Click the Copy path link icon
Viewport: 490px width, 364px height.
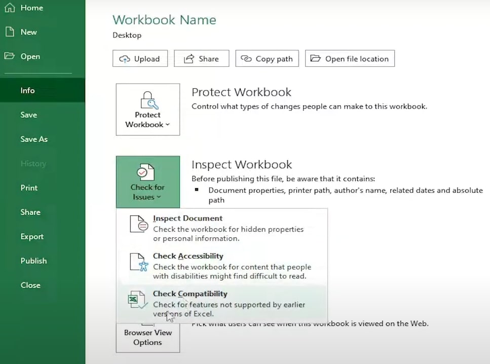pyautogui.click(x=246, y=59)
